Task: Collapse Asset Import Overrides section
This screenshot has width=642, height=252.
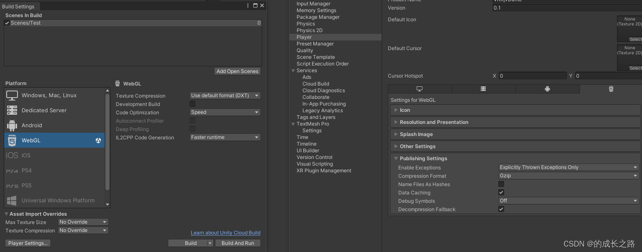Action: click(7, 214)
